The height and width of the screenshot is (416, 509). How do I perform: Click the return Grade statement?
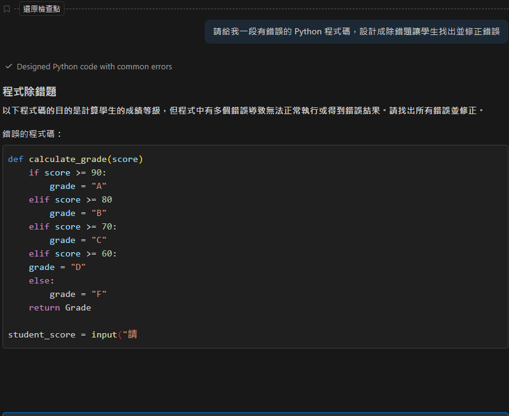click(60, 308)
